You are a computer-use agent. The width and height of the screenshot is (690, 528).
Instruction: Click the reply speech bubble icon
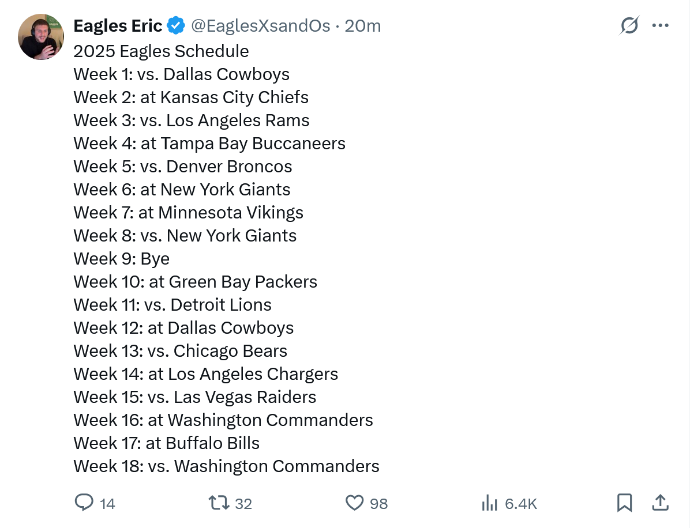[x=84, y=503]
